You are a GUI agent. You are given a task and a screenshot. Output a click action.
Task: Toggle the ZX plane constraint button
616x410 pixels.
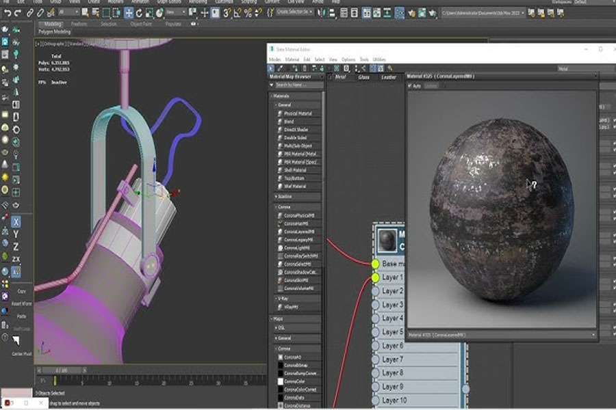(x=16, y=259)
